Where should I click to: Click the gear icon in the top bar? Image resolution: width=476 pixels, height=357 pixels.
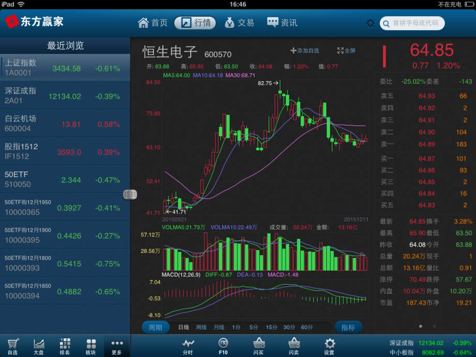click(369, 23)
